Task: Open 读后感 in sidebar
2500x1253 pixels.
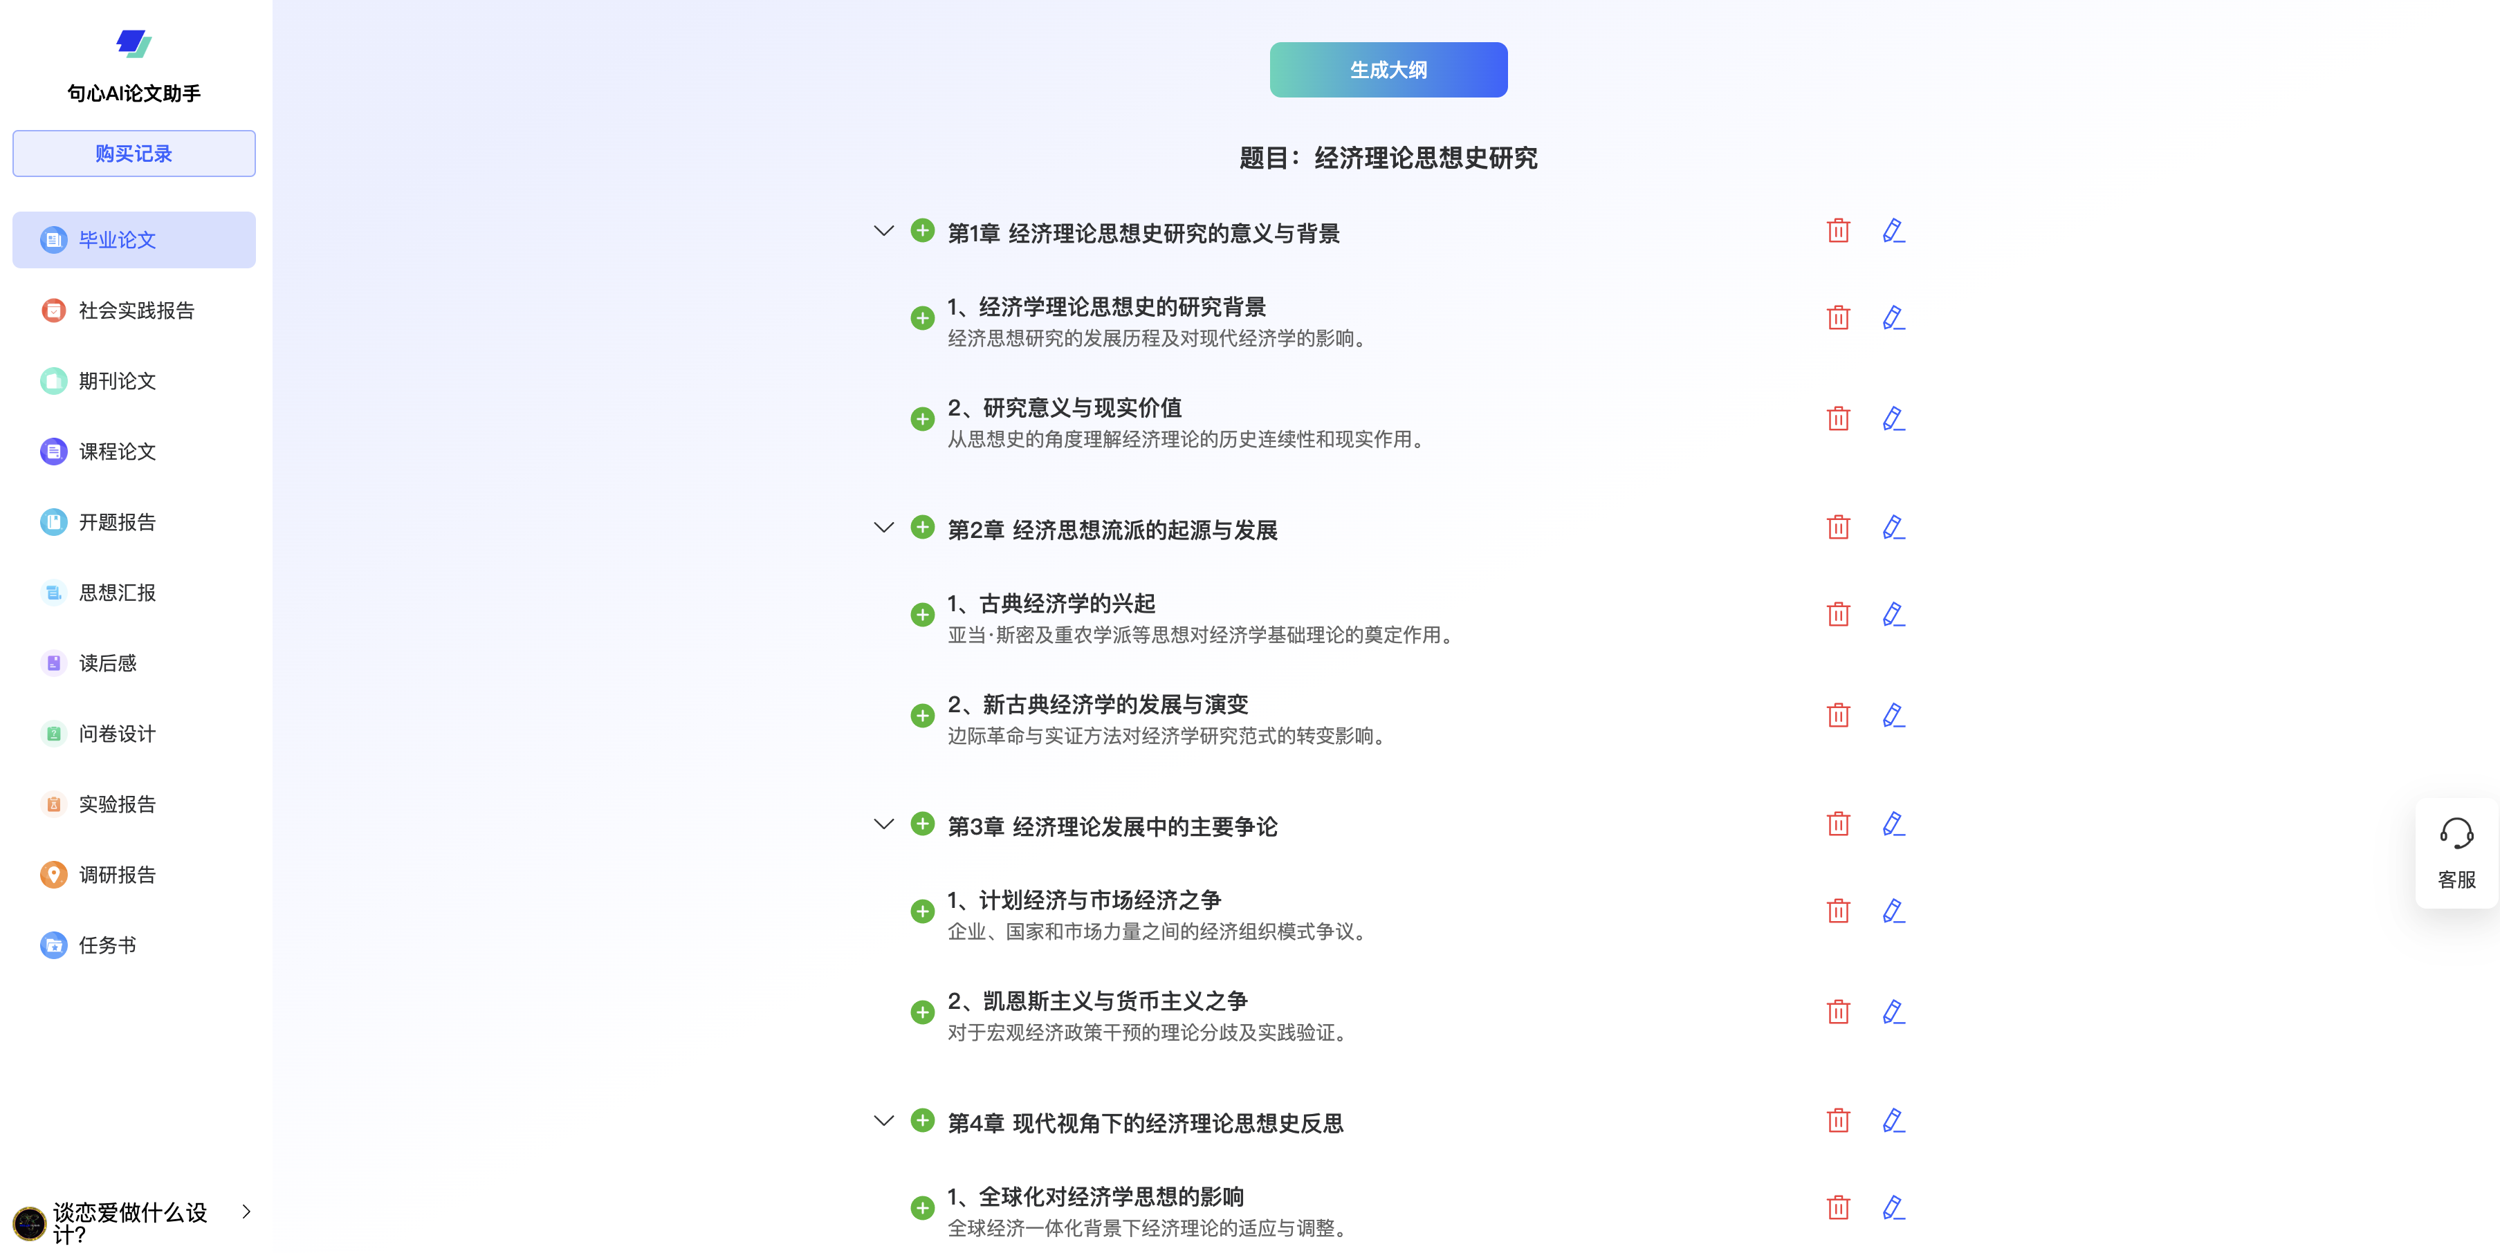Action: pos(134,663)
